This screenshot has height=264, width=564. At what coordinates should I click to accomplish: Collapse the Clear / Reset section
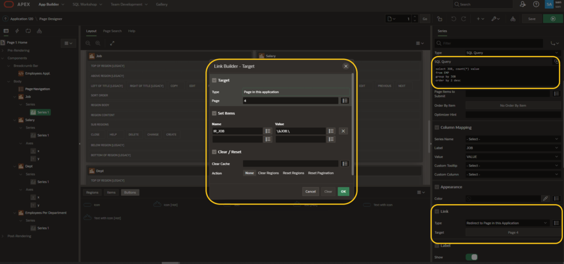[x=214, y=152]
